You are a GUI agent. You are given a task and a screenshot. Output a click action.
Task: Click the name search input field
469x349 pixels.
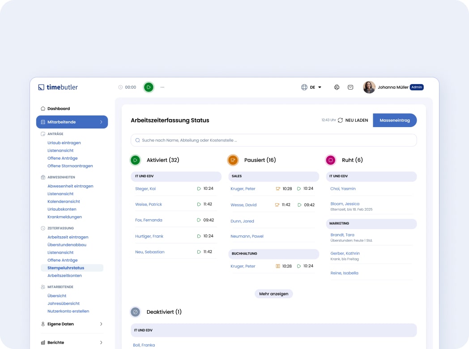click(273, 140)
